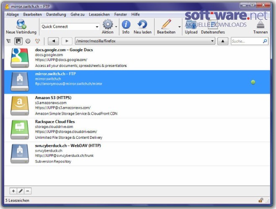Click the window resize grip in status bar
The image size is (276, 209).
(x=268, y=201)
